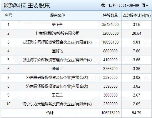
Task: Select percentage in 济南晟泽 row
Action: click(x=137, y=86)
